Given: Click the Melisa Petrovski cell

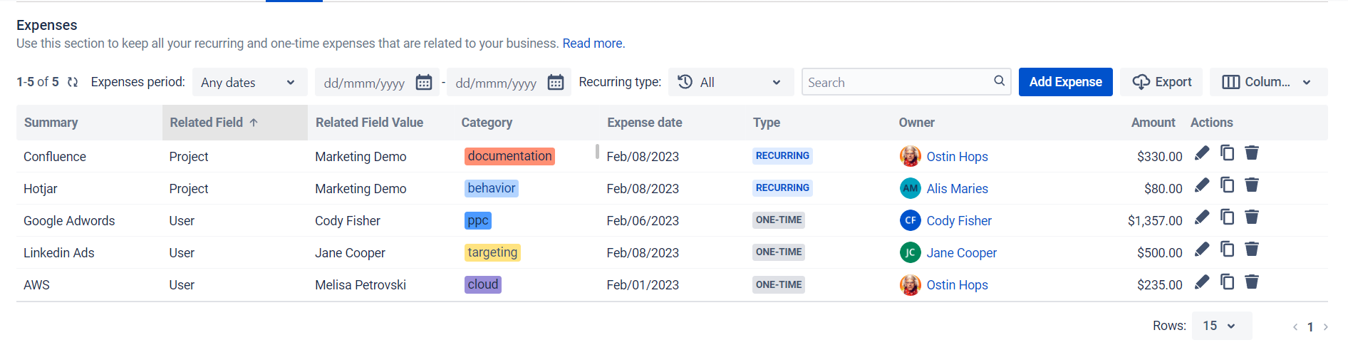Looking at the screenshot, I should pyautogui.click(x=361, y=285).
